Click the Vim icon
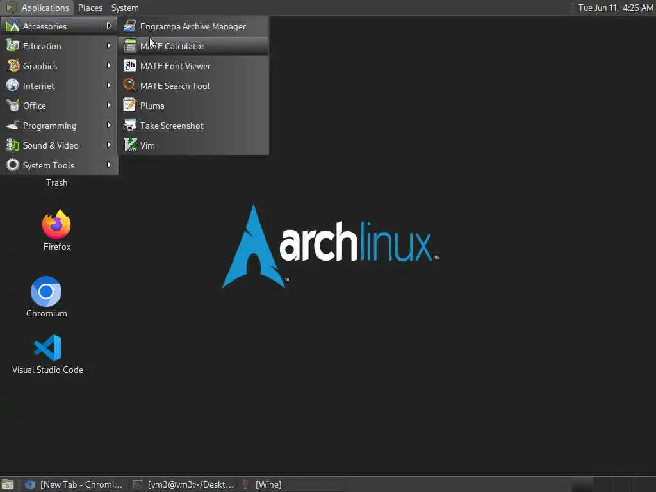This screenshot has width=656, height=492. coord(129,145)
